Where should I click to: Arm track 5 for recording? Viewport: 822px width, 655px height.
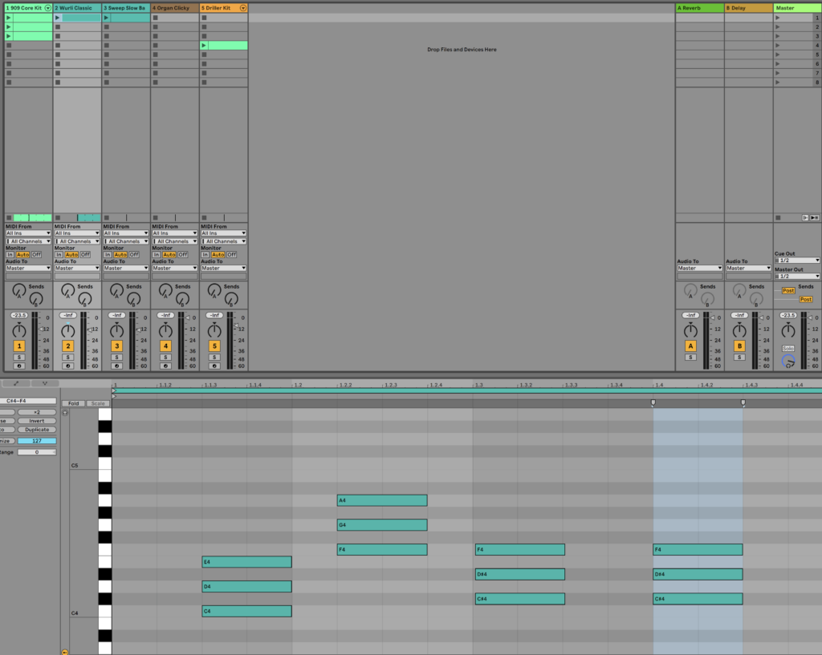pos(214,366)
